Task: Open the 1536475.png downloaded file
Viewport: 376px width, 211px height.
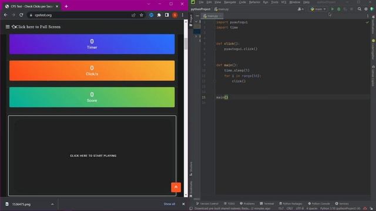Action: (21, 205)
